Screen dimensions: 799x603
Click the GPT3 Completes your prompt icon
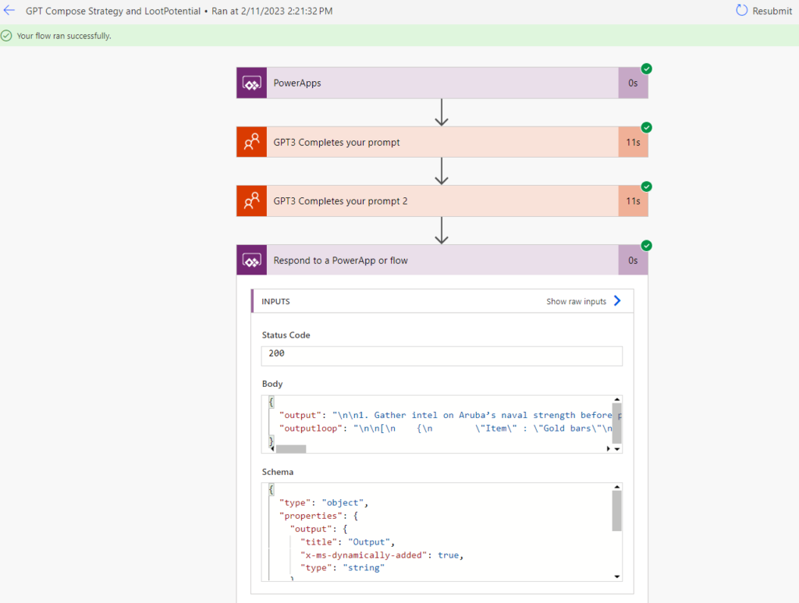[x=252, y=142]
